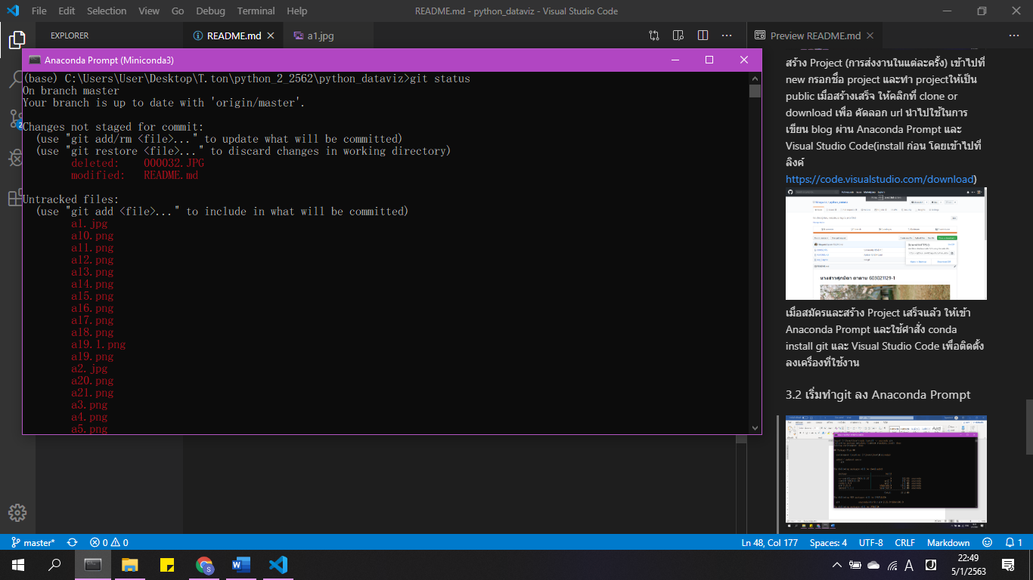Click the a19.1.png untracked file entry

pyautogui.click(x=98, y=344)
